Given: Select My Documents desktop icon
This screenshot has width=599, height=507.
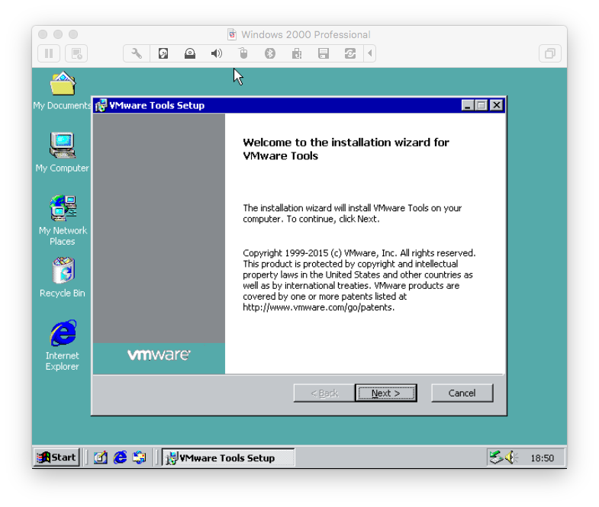Looking at the screenshot, I should coord(63,91).
